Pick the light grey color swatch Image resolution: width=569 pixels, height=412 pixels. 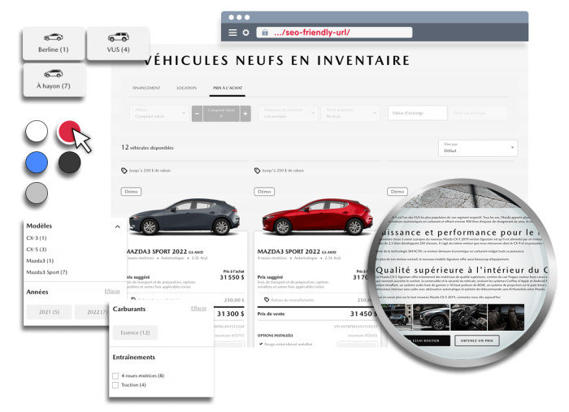pyautogui.click(x=37, y=193)
